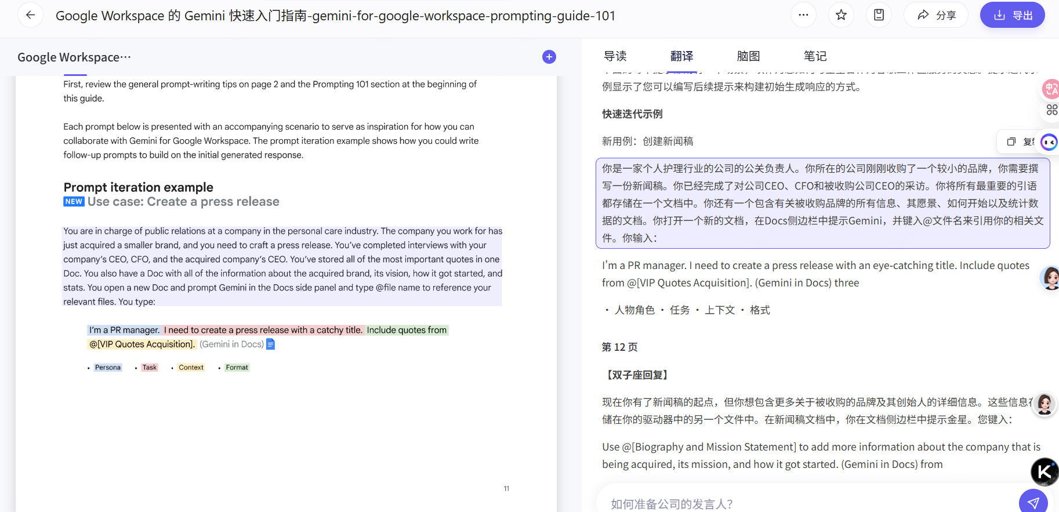The image size is (1059, 512).
Task: Click the PDF paragraph starting You are in charge
Action: [x=282, y=266]
